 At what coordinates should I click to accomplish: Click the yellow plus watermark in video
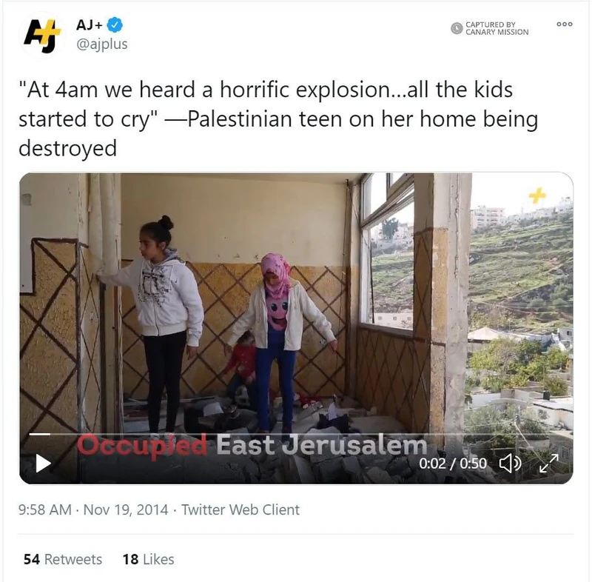coord(537,195)
